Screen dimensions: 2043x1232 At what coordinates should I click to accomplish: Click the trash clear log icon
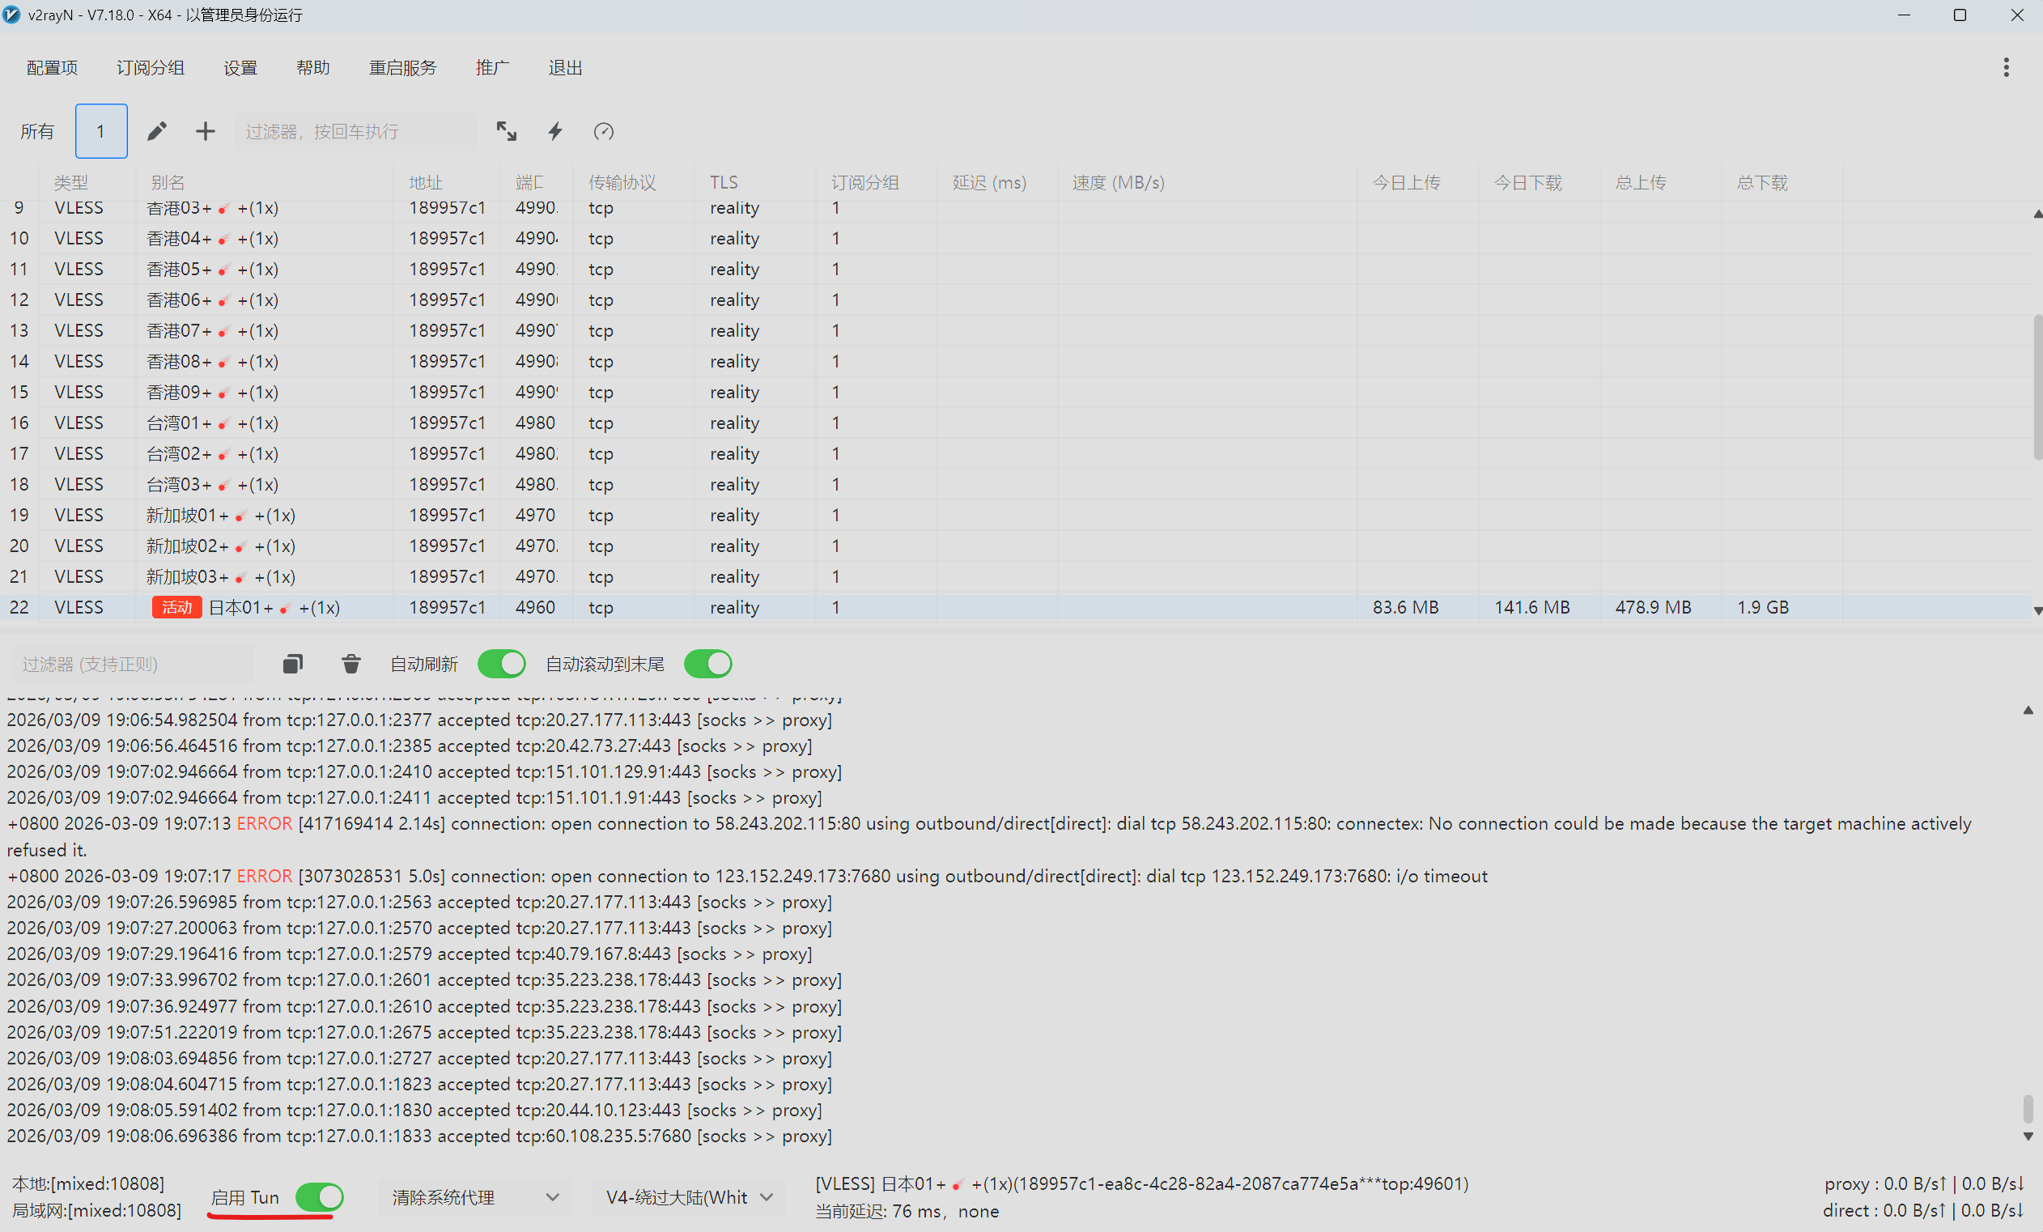(350, 663)
